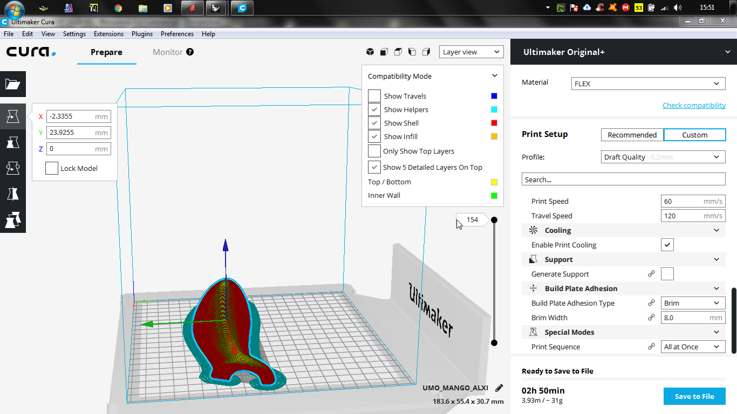
Task: Select the Rotate tool in left toolbar
Action: (13, 168)
